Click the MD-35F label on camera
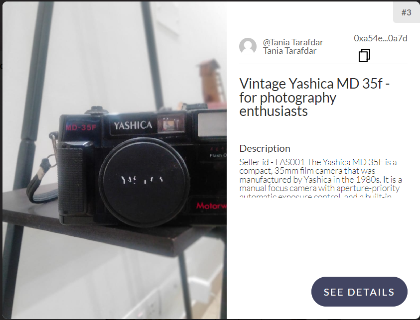Image resolution: width=420 pixels, height=320 pixels. point(81,127)
